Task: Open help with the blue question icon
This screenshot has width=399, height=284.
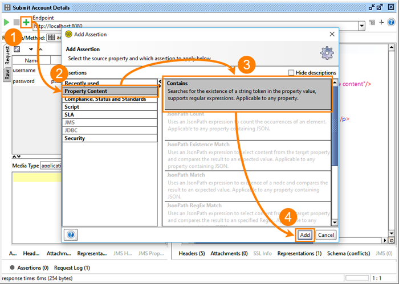Action: click(x=390, y=22)
